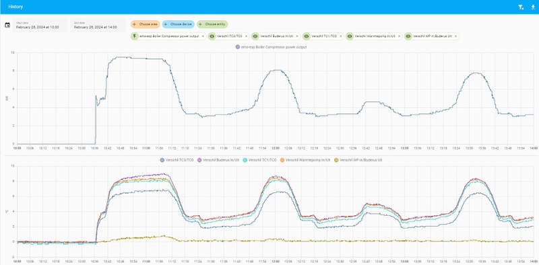Screen dimensions: 539x265
Task: Click the lightning icon on Boiler Compressor chip
Action: click(135, 36)
